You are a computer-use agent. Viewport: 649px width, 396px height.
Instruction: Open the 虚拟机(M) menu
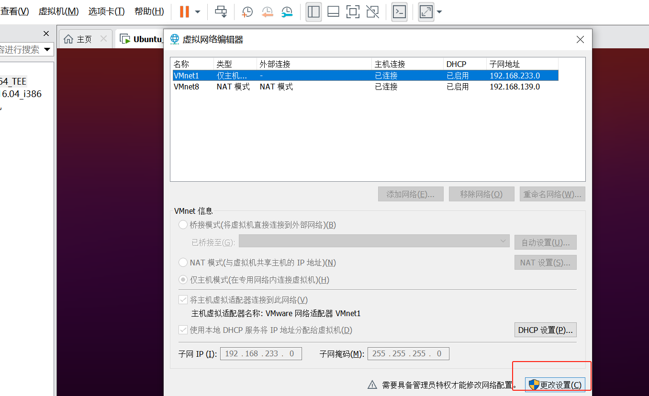pos(58,11)
